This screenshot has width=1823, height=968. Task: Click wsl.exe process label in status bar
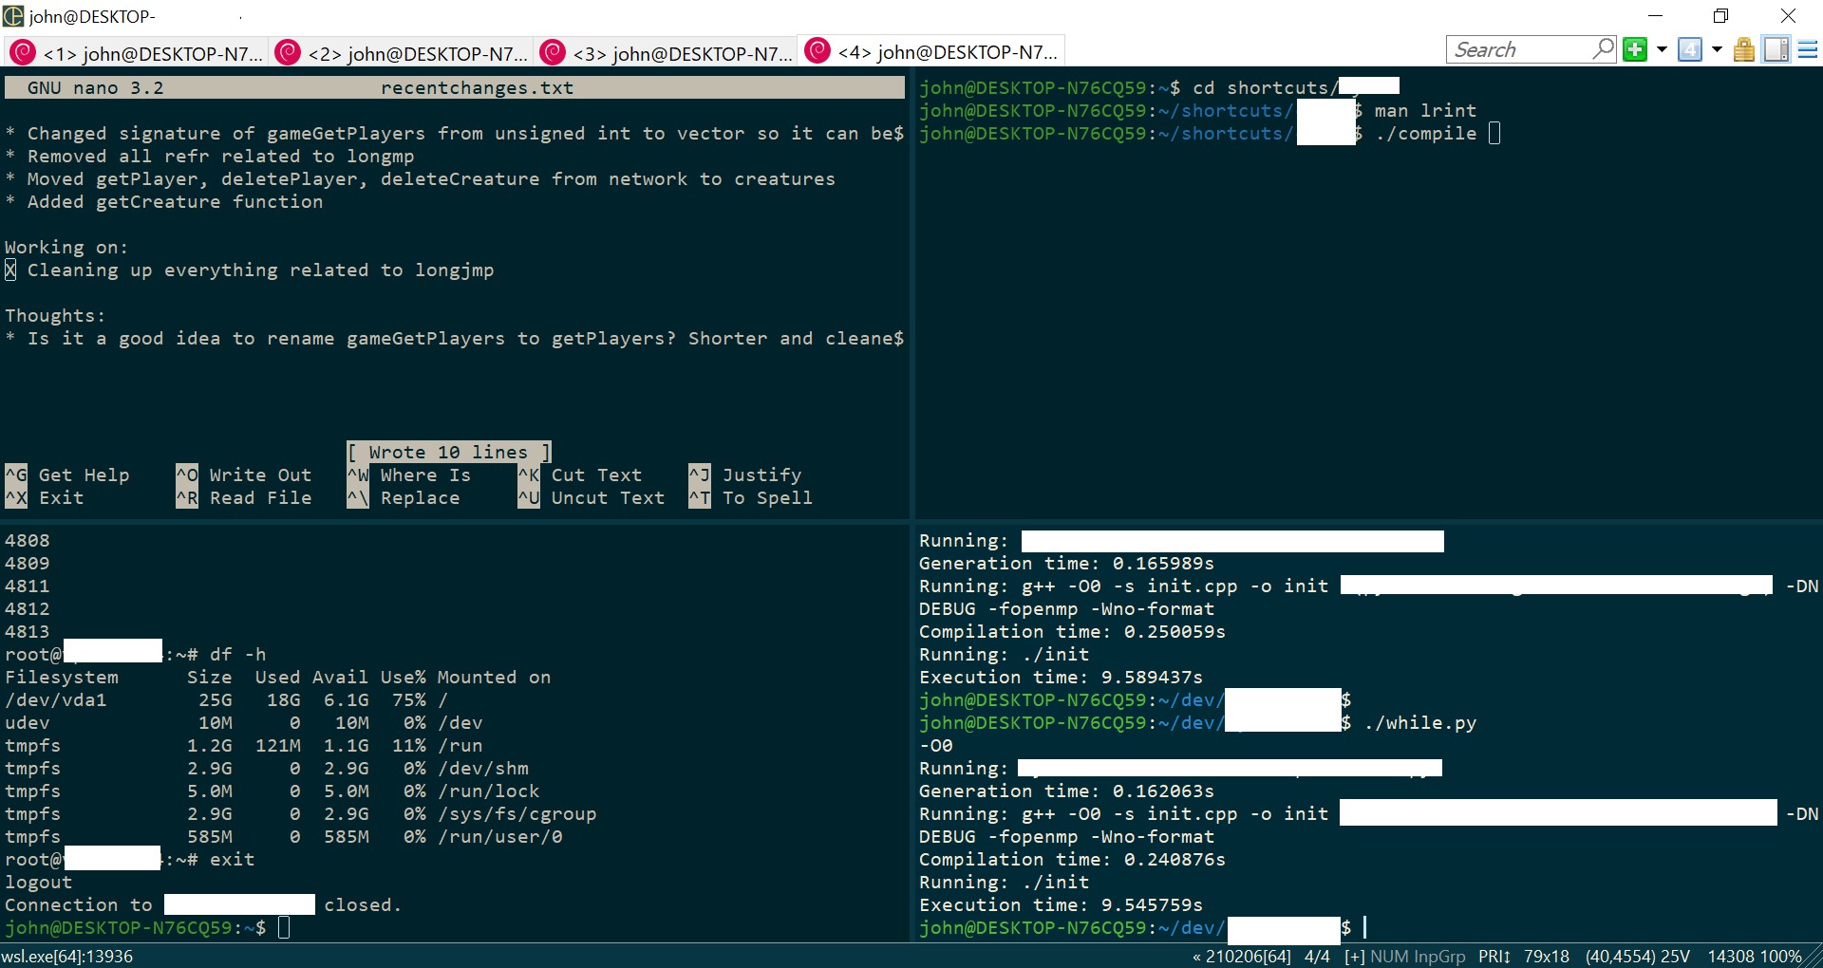click(66, 957)
